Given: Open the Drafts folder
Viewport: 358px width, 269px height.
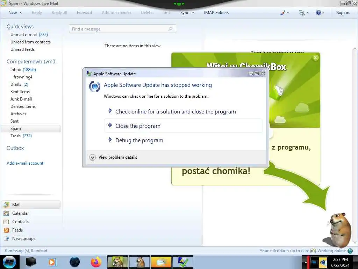Looking at the screenshot, I should point(19,84).
